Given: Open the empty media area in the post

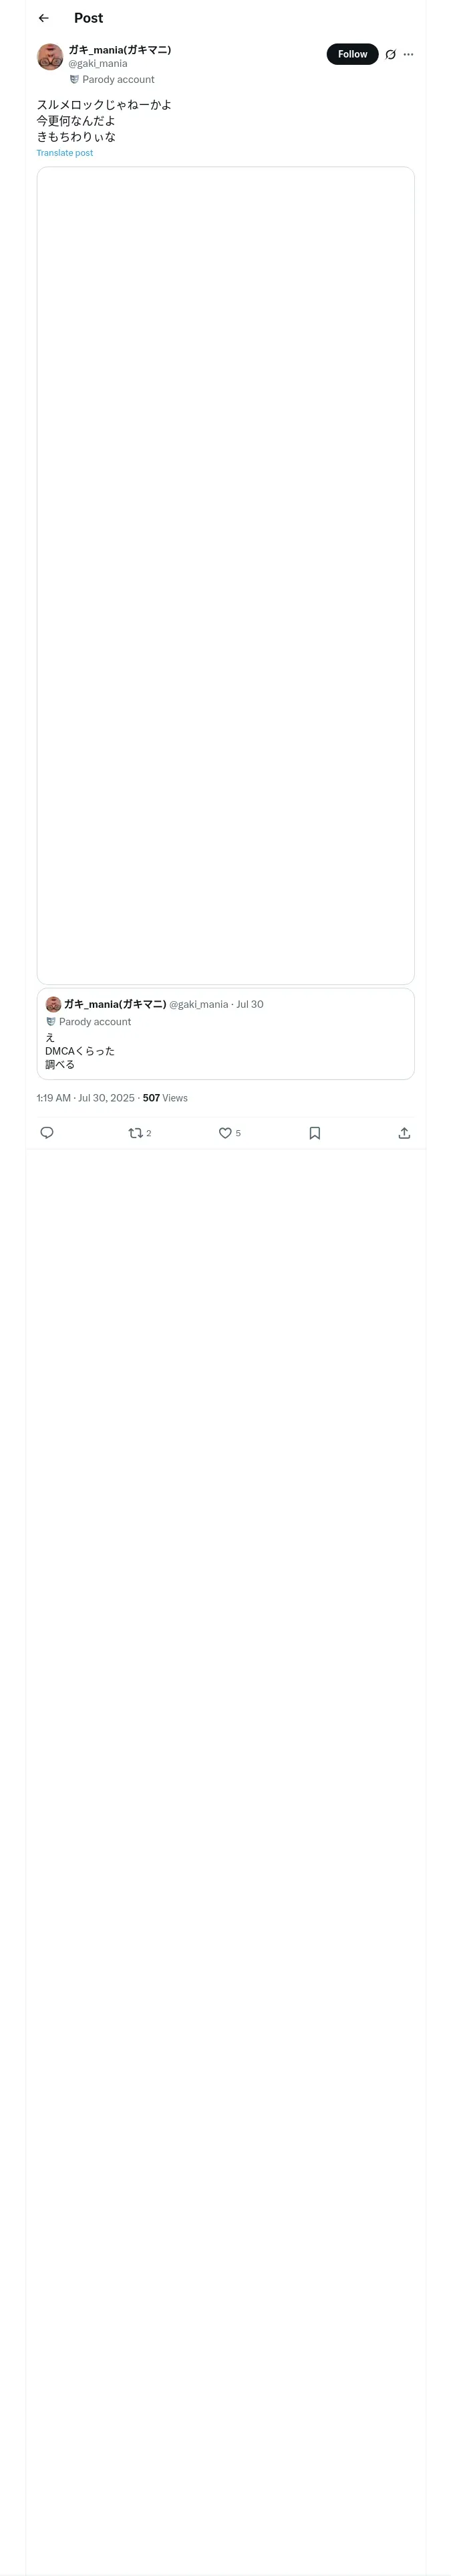Looking at the screenshot, I should (225, 575).
